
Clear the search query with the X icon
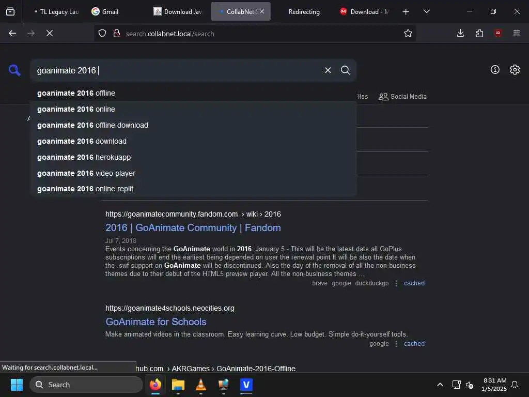point(328,70)
